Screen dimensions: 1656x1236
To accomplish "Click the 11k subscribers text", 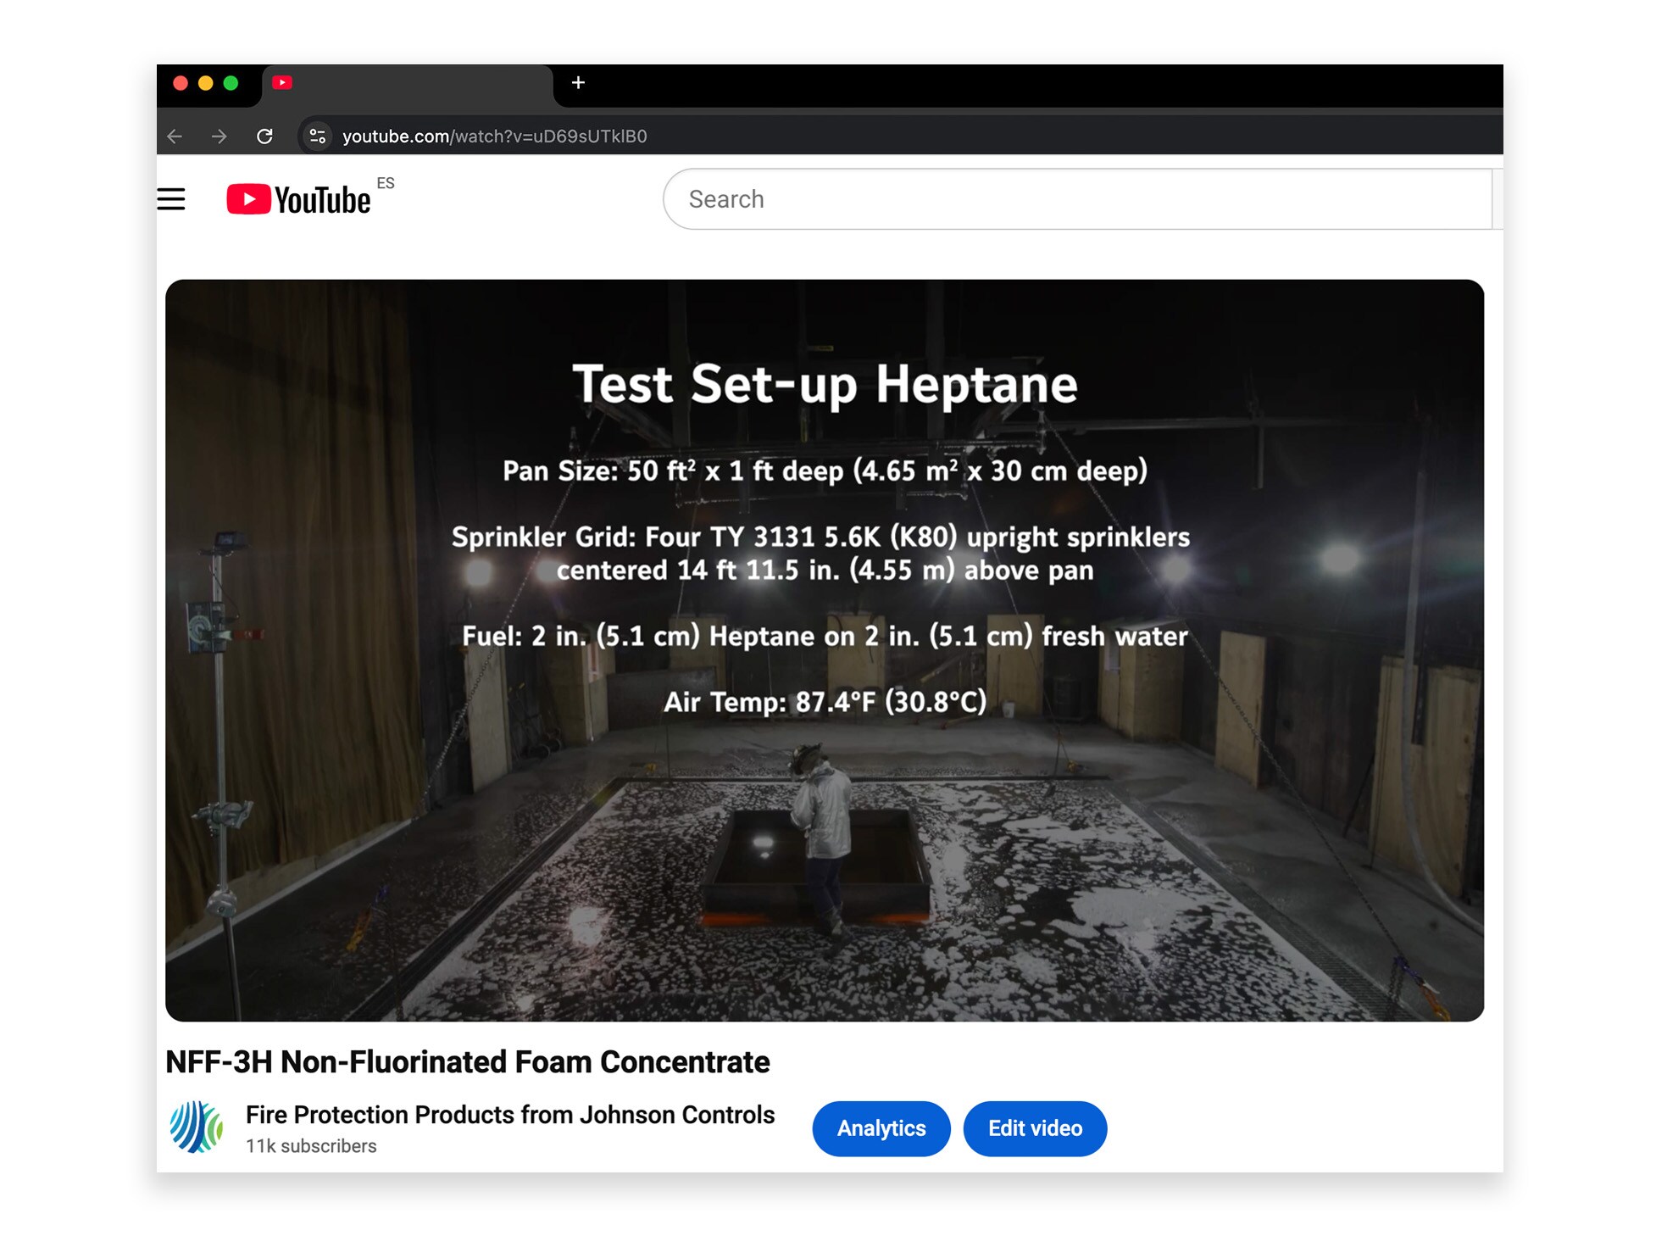I will tap(311, 1146).
